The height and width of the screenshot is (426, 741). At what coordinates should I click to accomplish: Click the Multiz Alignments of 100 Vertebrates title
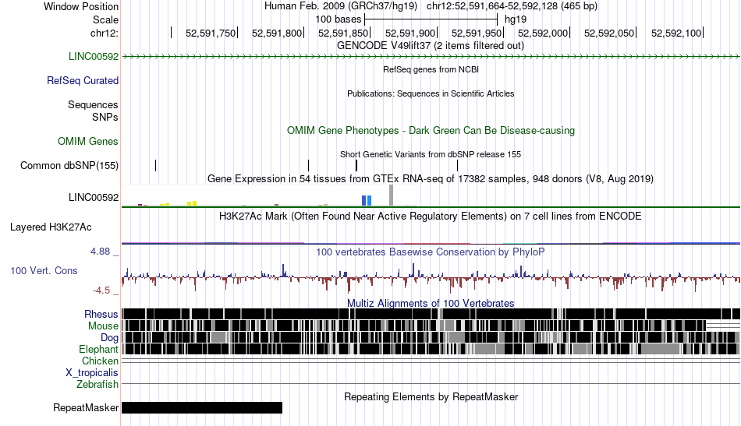[x=431, y=304]
